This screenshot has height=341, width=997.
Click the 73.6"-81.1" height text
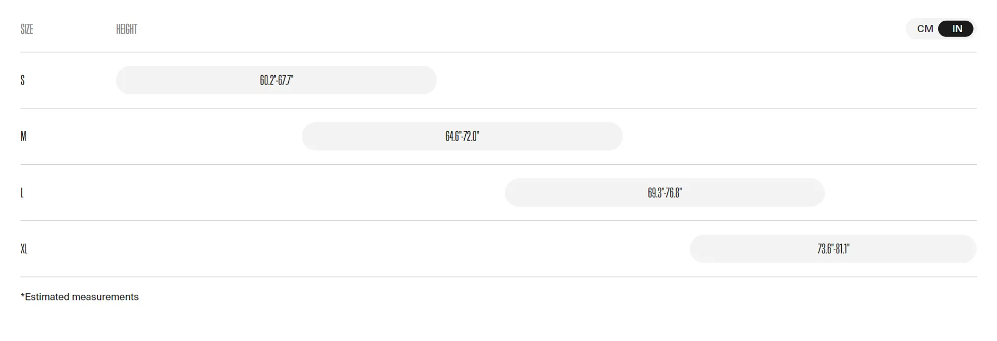point(833,249)
